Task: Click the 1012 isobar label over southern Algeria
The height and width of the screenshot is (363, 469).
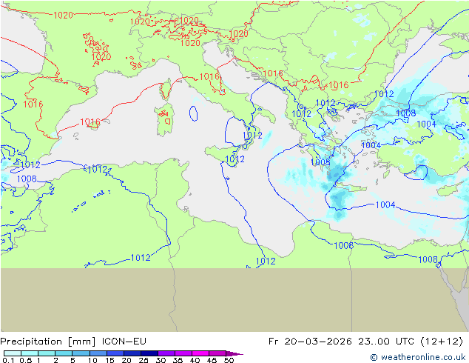Action: 141,258
